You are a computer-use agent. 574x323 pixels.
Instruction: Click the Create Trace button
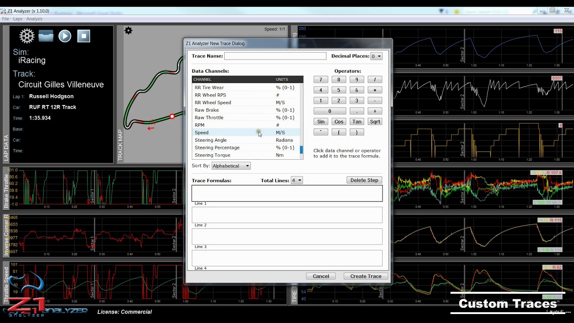click(x=366, y=276)
